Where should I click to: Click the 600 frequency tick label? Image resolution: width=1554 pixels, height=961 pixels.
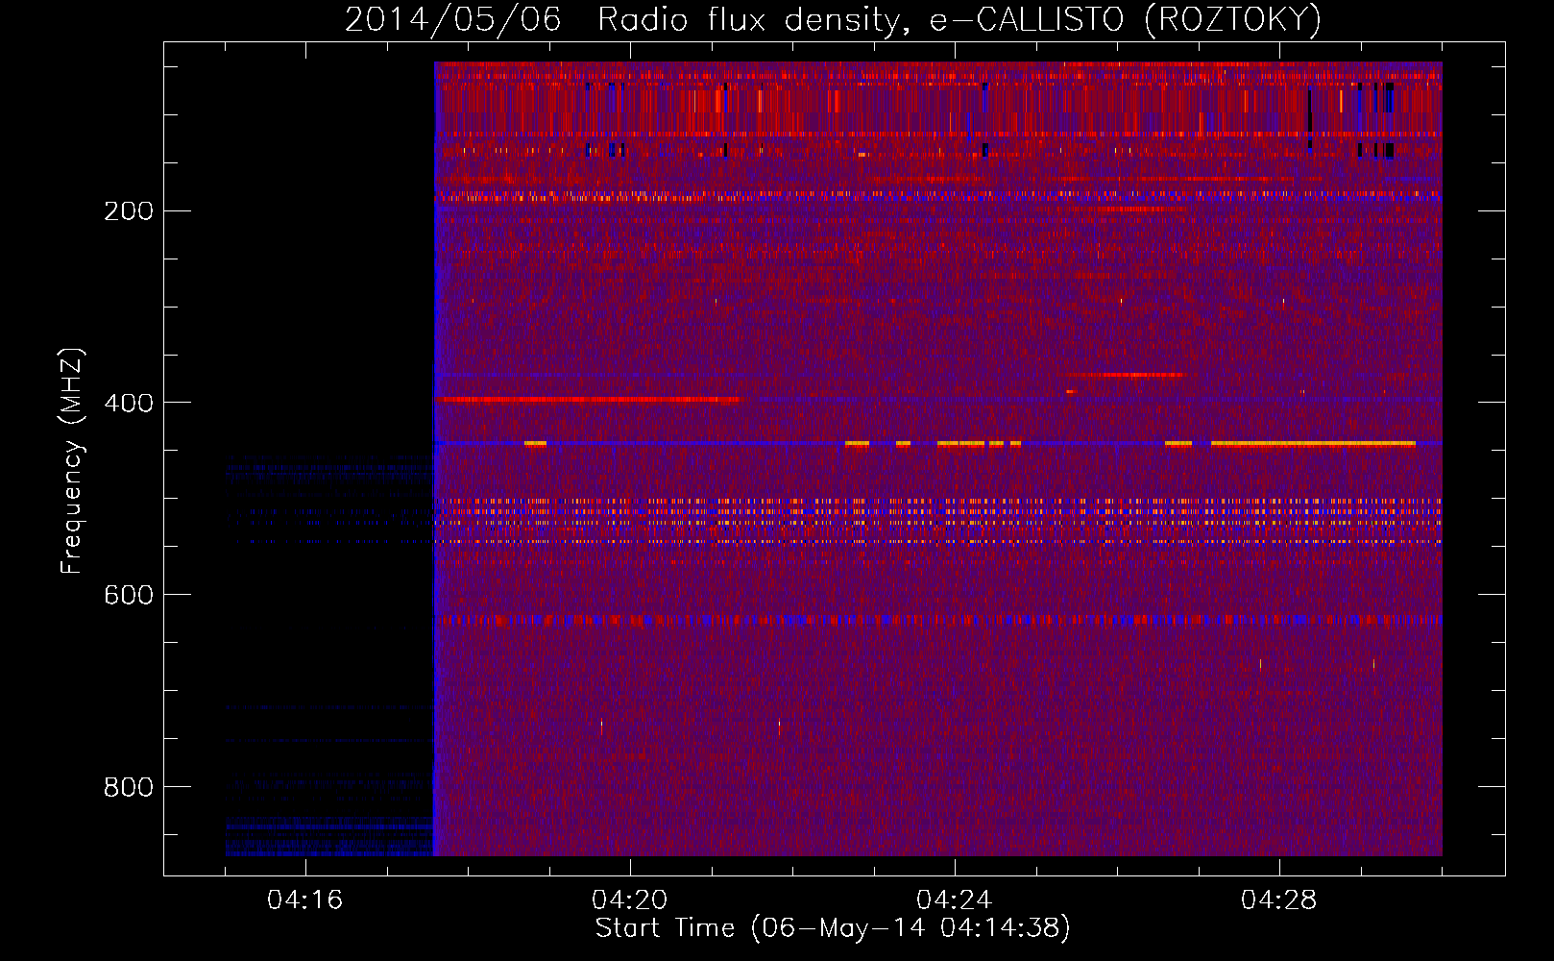tap(129, 596)
